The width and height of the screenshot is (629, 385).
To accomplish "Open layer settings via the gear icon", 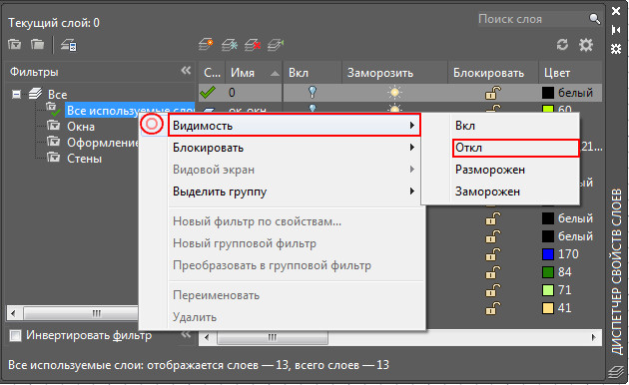I will (586, 45).
